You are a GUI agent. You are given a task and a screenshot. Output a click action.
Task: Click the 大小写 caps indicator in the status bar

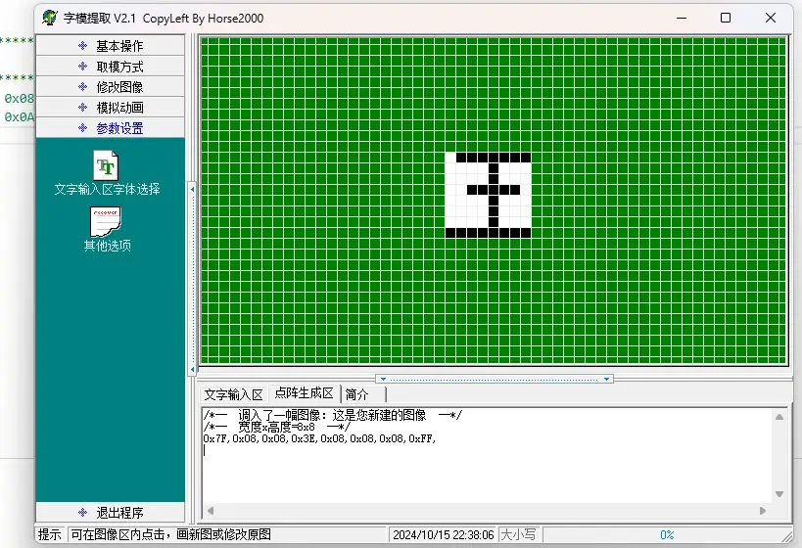(519, 534)
